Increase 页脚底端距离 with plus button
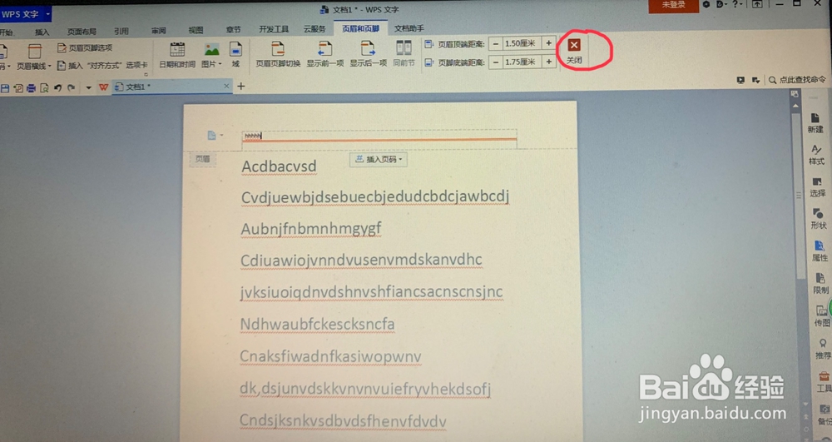This screenshot has width=832, height=442. [548, 62]
